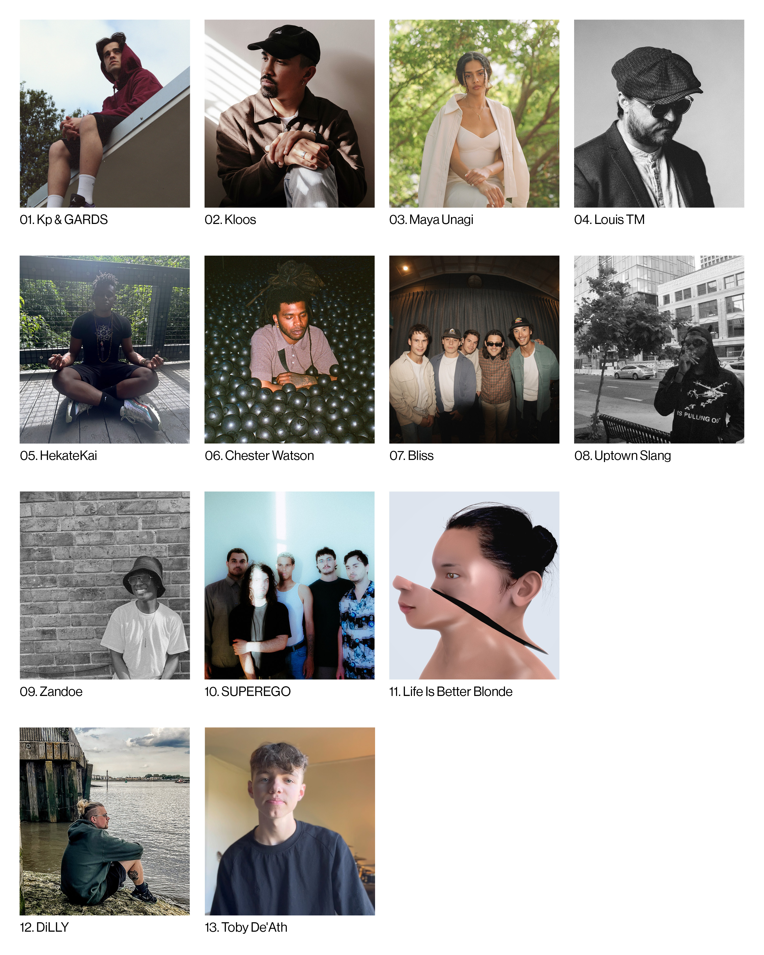
Task: Select the '13. Toby De'Ath' caption text
Action: (x=246, y=927)
